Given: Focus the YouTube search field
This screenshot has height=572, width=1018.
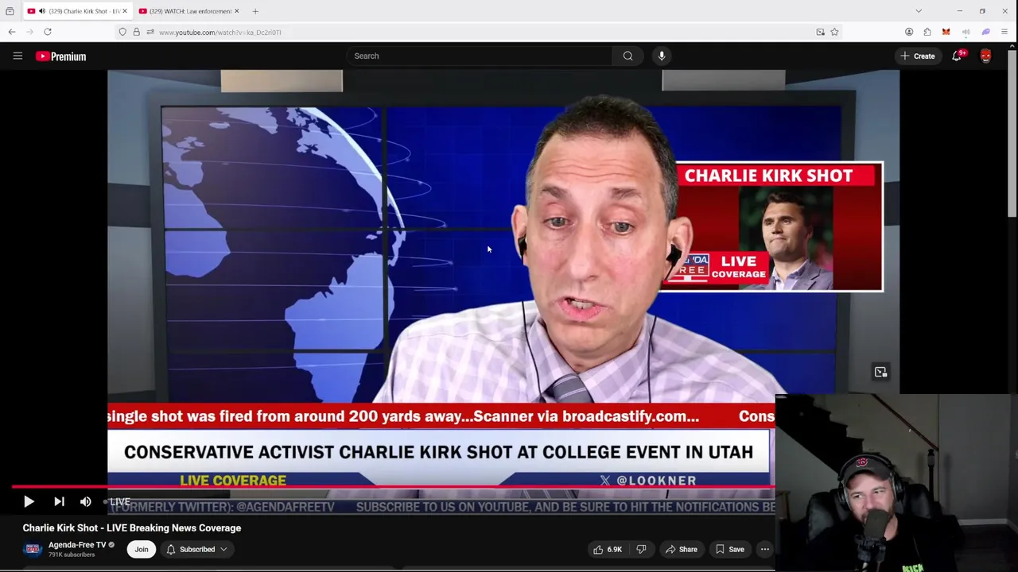Looking at the screenshot, I should [x=479, y=56].
